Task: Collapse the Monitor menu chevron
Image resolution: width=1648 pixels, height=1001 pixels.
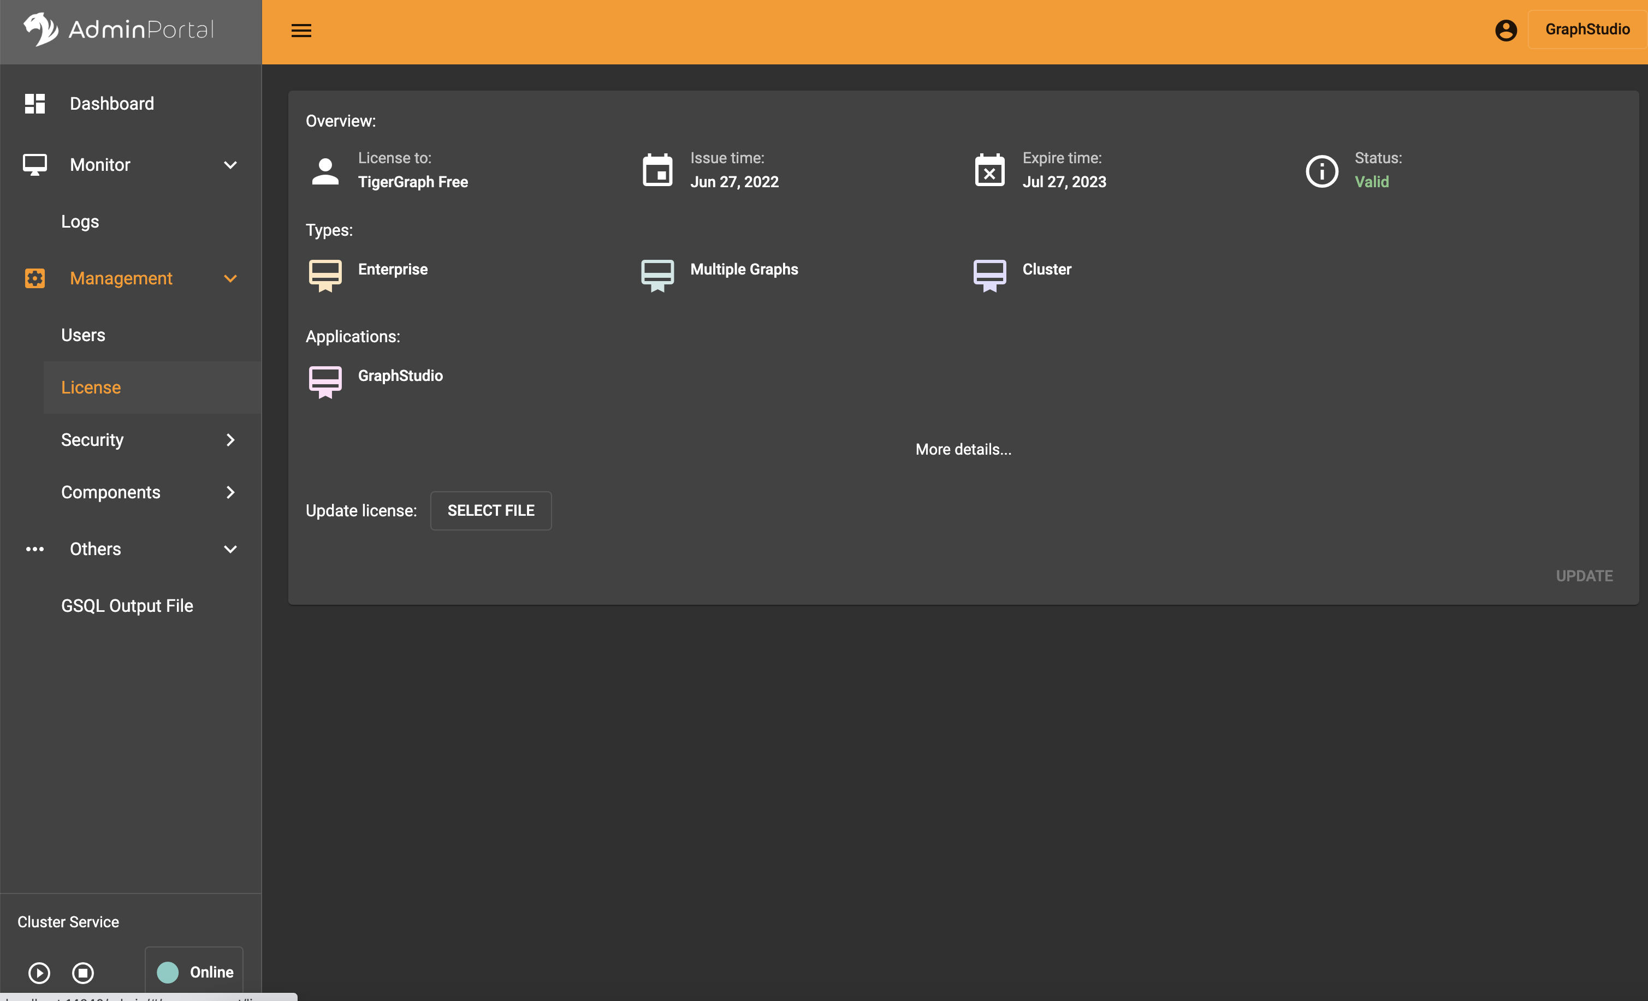Action: pos(230,165)
